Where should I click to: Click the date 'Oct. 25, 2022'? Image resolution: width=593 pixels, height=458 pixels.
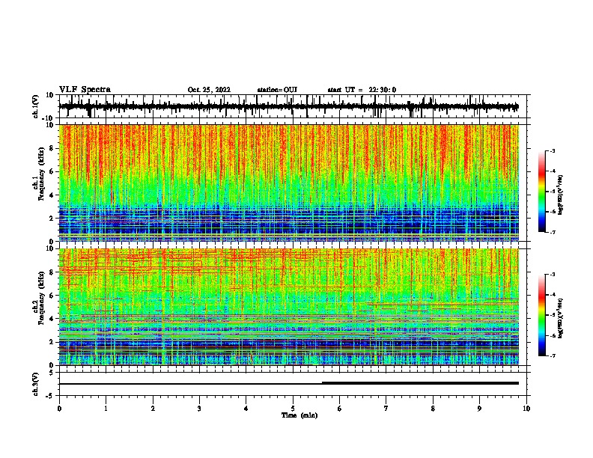[209, 90]
